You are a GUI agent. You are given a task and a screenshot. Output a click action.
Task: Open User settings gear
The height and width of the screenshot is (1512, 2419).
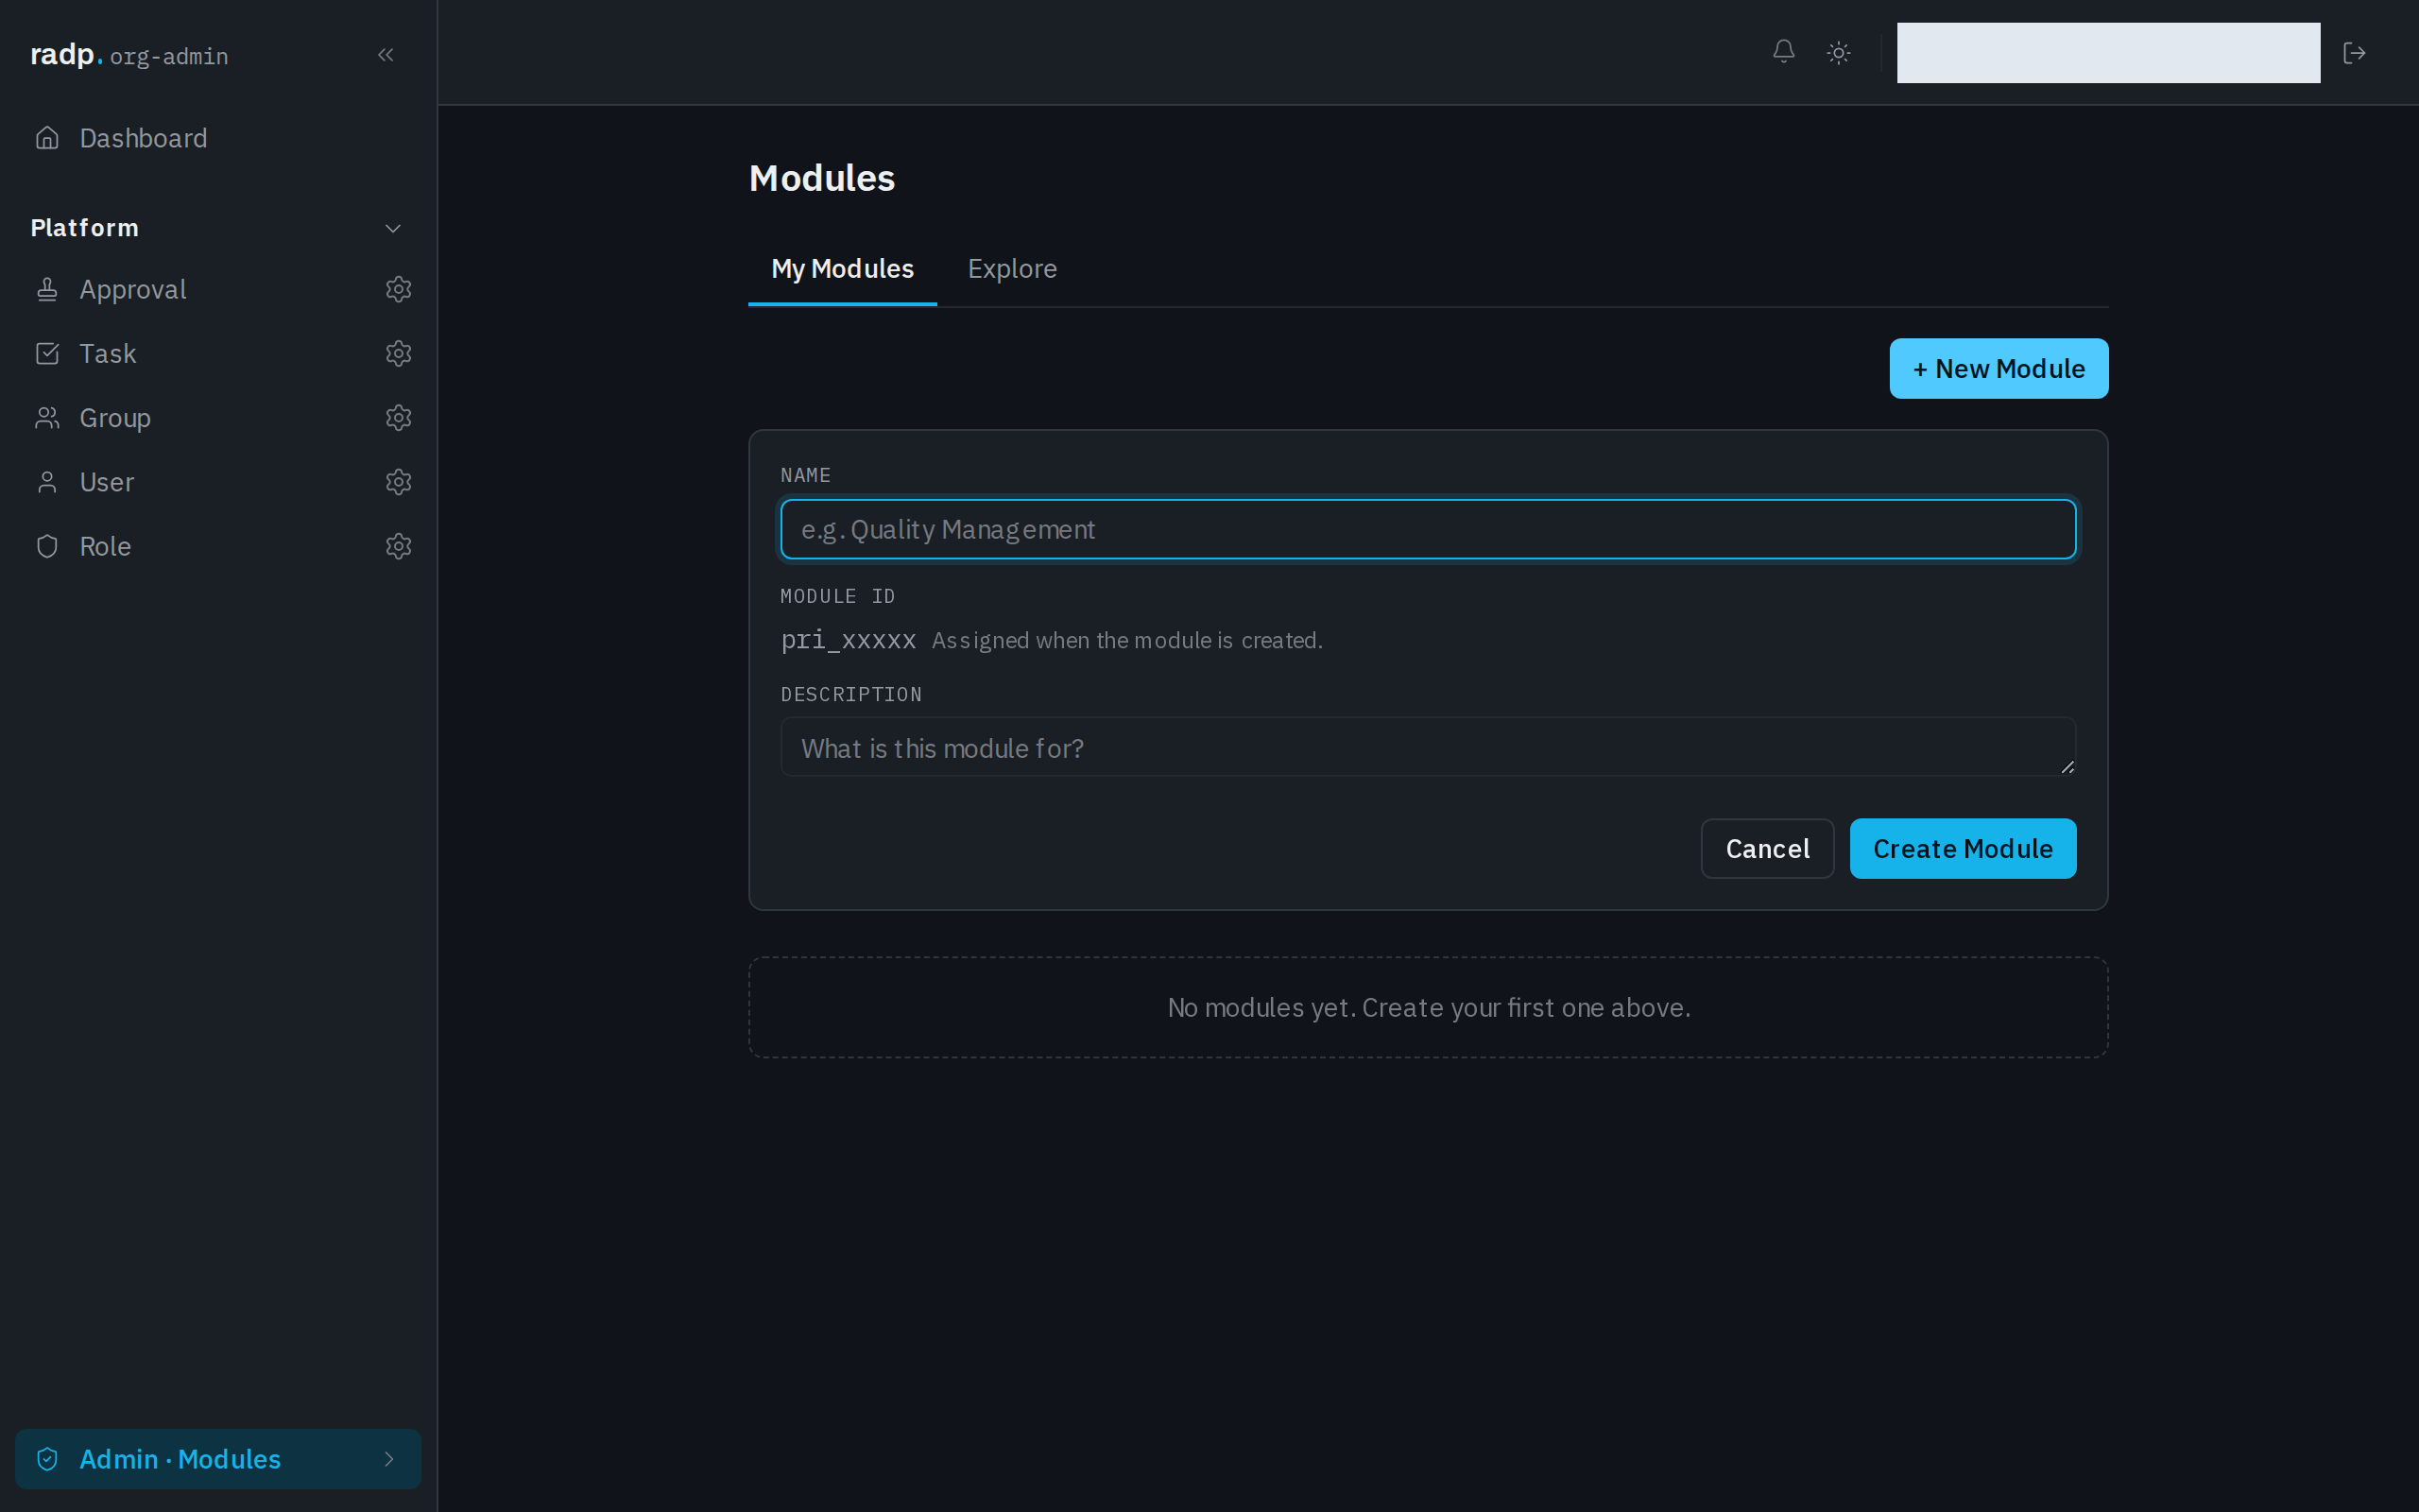coord(398,482)
